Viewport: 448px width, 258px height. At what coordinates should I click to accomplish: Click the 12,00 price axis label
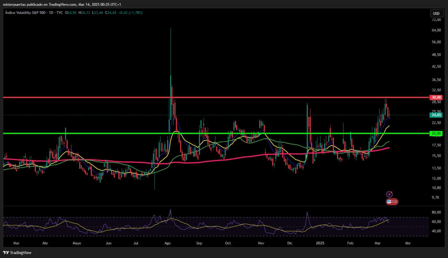pos(436,178)
